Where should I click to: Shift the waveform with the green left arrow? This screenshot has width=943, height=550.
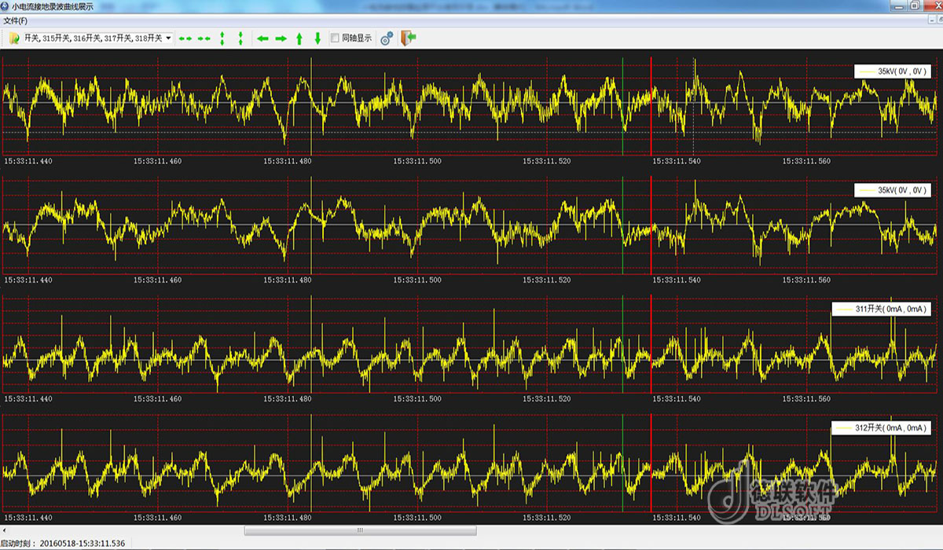(262, 38)
